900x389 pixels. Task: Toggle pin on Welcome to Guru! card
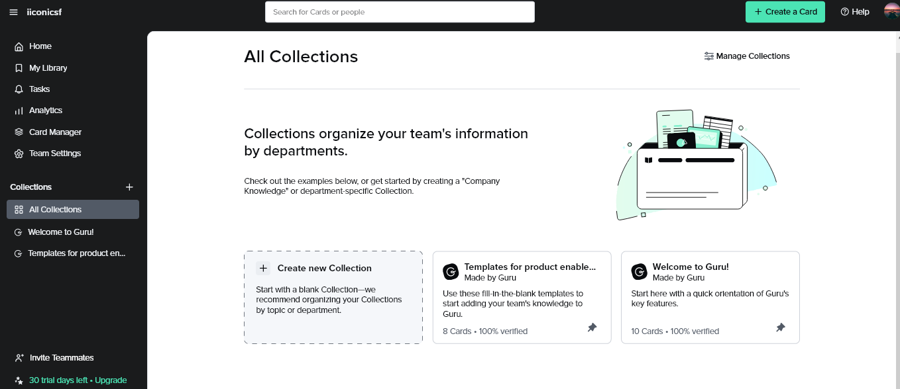(x=780, y=327)
